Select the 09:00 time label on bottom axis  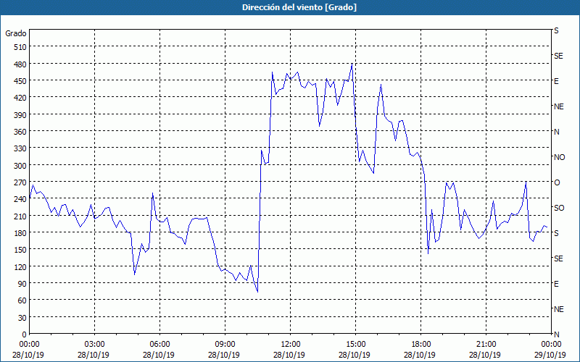click(x=225, y=345)
